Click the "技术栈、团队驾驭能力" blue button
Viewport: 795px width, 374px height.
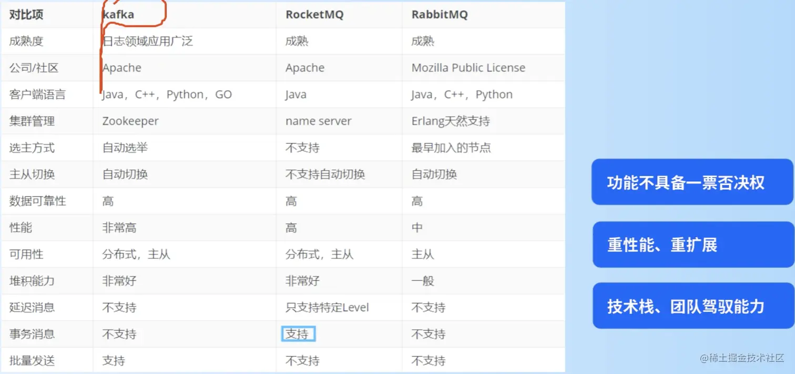[x=693, y=306]
